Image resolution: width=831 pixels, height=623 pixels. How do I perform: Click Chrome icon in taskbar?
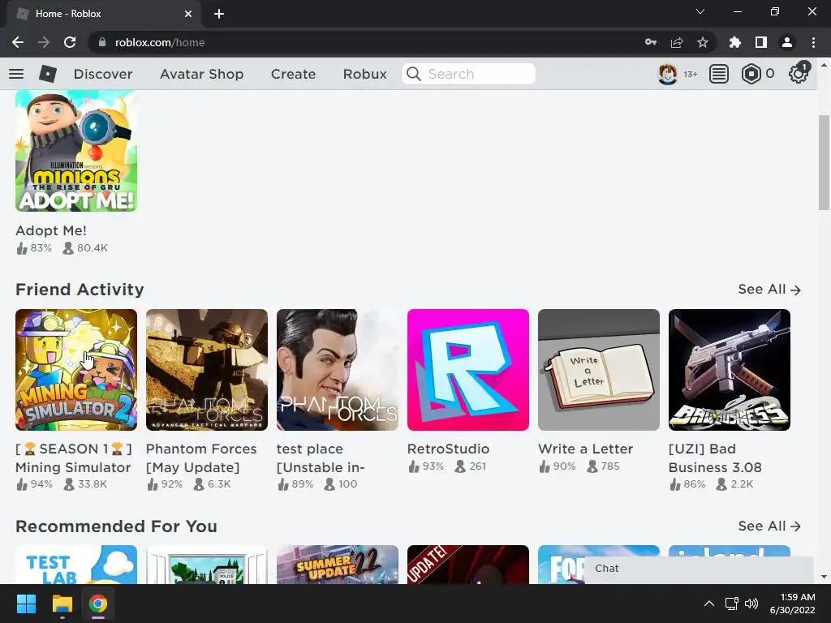(97, 604)
